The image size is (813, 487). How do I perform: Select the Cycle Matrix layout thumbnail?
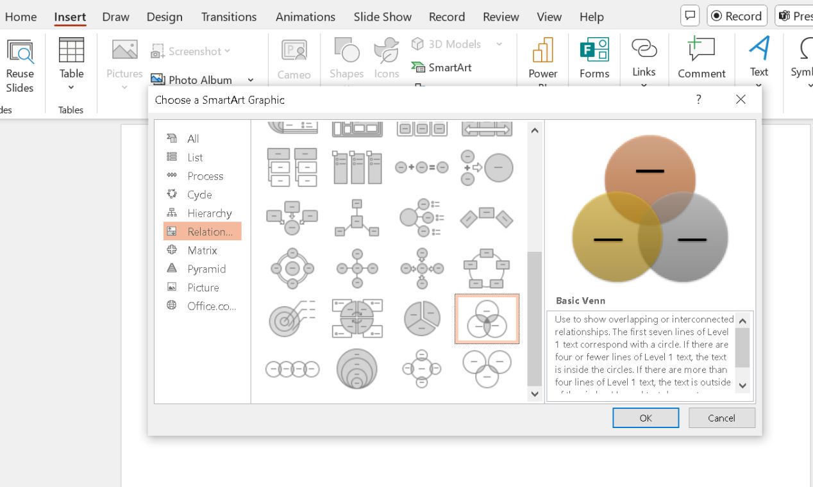357,318
